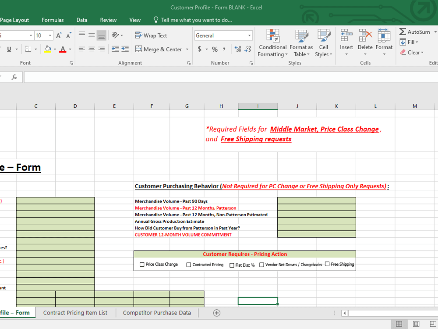Decrease the indent

pos(115,49)
